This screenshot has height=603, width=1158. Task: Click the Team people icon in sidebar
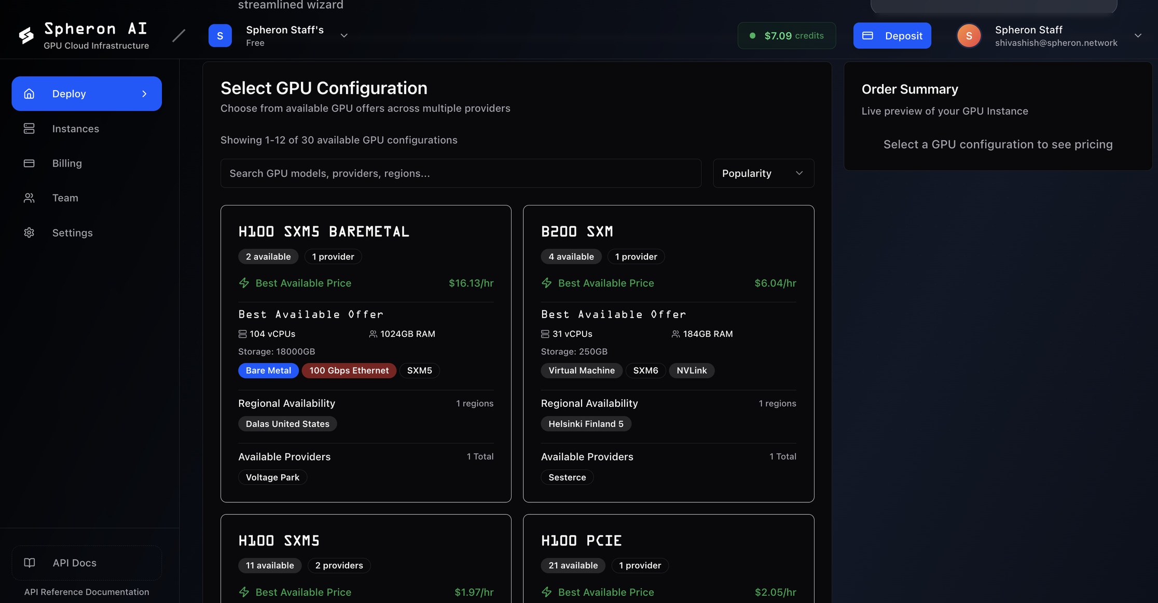29,198
